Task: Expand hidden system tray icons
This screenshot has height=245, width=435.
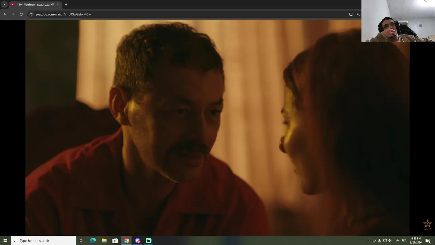Action: (368, 241)
